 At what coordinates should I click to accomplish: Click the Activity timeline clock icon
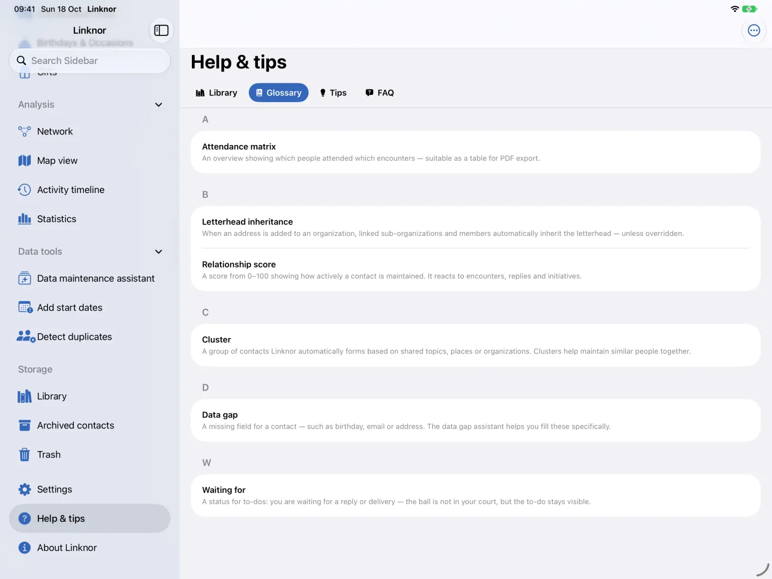(x=24, y=190)
